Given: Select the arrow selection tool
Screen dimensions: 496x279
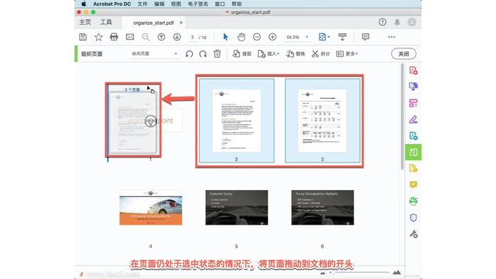Looking at the screenshot, I should (225, 37).
